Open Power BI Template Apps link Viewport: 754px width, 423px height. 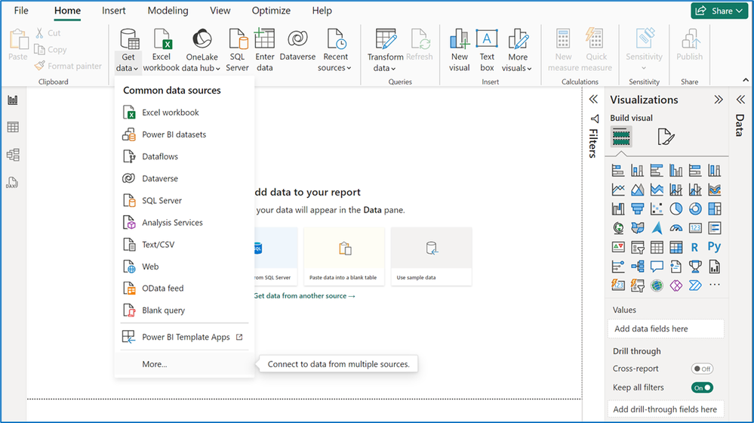(x=184, y=338)
